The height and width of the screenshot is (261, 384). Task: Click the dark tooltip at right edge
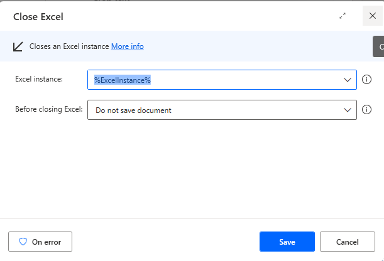tap(378, 46)
